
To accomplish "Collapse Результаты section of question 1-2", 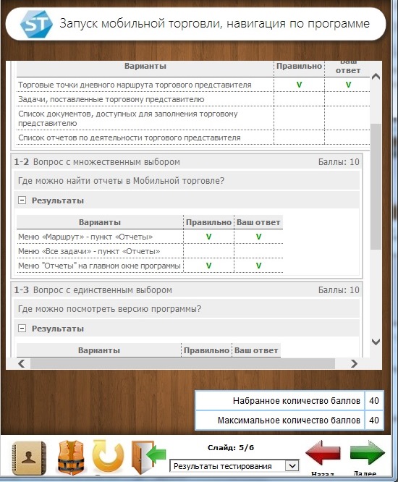I will tap(22, 200).
